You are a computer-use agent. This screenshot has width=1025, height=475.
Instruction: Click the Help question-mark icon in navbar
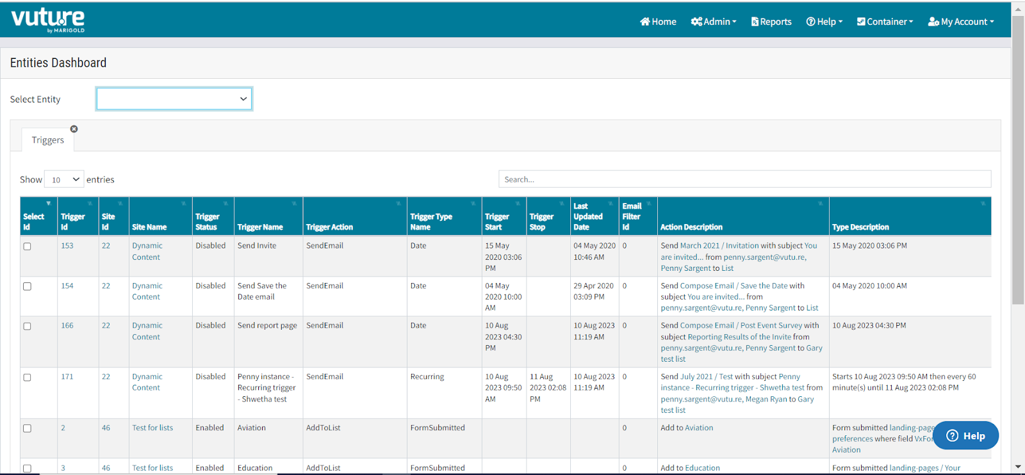(810, 22)
